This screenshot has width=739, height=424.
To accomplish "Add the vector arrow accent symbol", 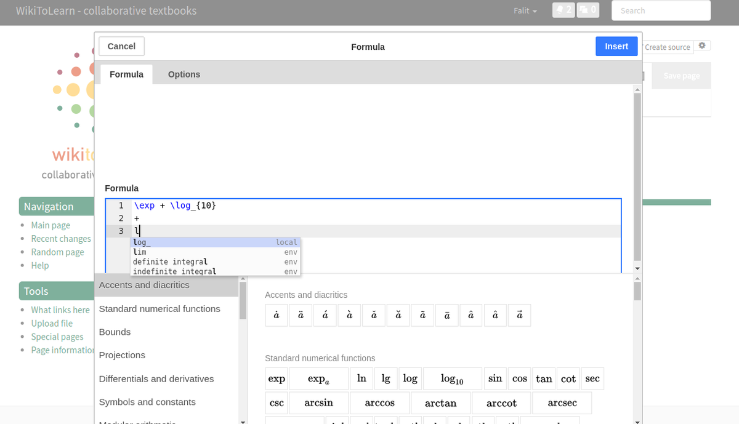I will click(519, 315).
